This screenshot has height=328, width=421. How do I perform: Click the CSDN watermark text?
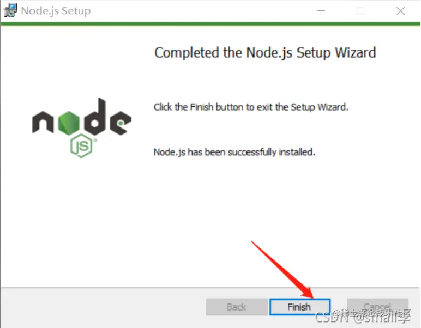click(363, 317)
